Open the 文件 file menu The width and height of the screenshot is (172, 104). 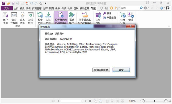pos(7,8)
